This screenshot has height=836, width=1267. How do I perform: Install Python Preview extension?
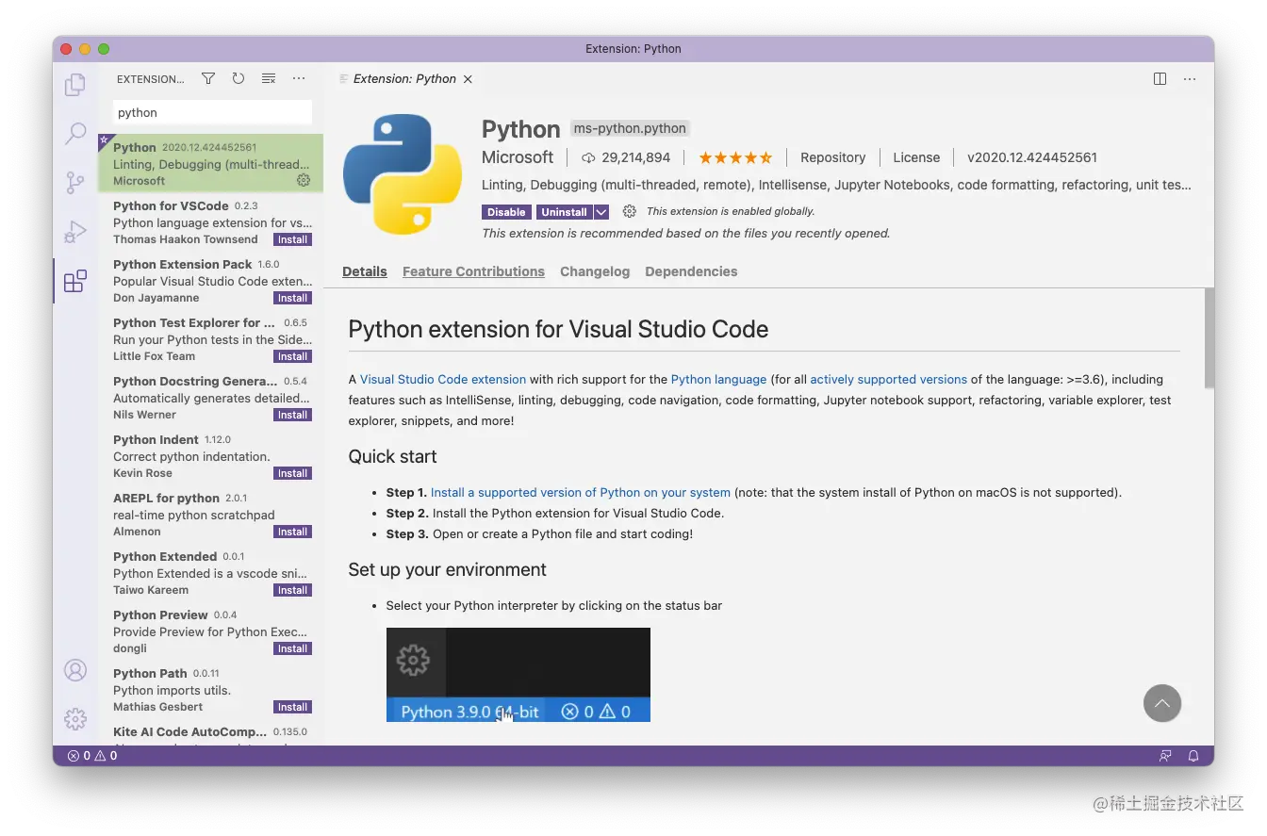pyautogui.click(x=292, y=648)
